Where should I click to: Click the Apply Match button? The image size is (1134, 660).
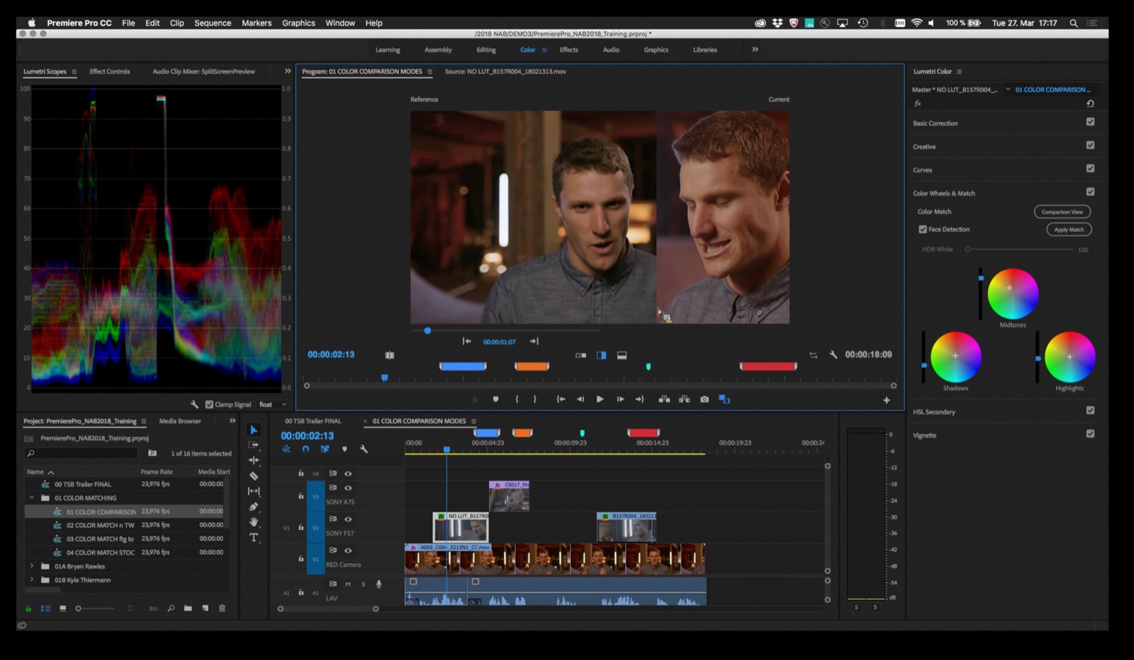(1068, 229)
